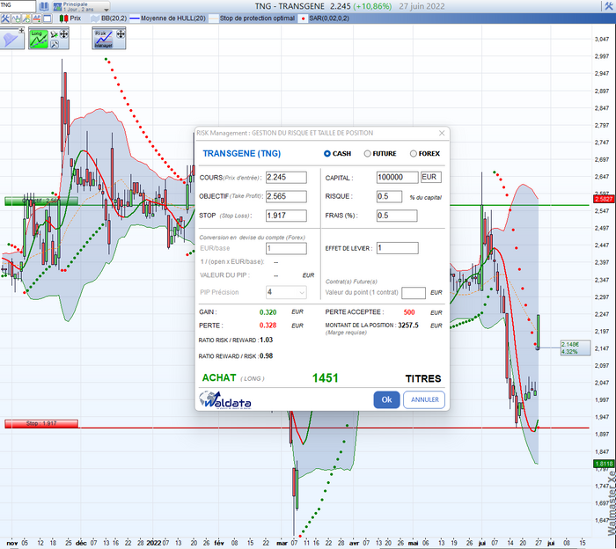This screenshot has width=616, height=549.
Task: Click the green Objectif level label
Action: pyautogui.click(x=41, y=201)
